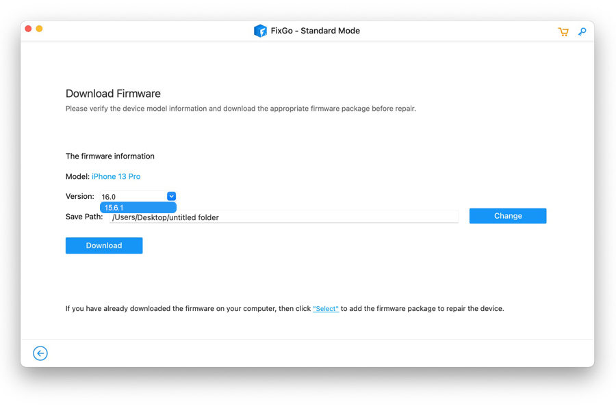Select the highlighted 15.6.1 list entry
This screenshot has width=616, height=408.
click(138, 207)
